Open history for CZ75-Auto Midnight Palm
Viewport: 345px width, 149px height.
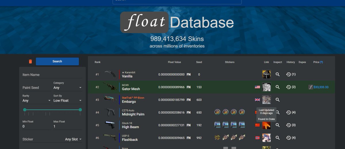pos(291,112)
